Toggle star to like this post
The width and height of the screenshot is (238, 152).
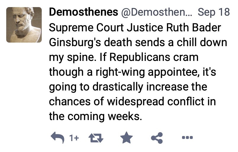126,138
